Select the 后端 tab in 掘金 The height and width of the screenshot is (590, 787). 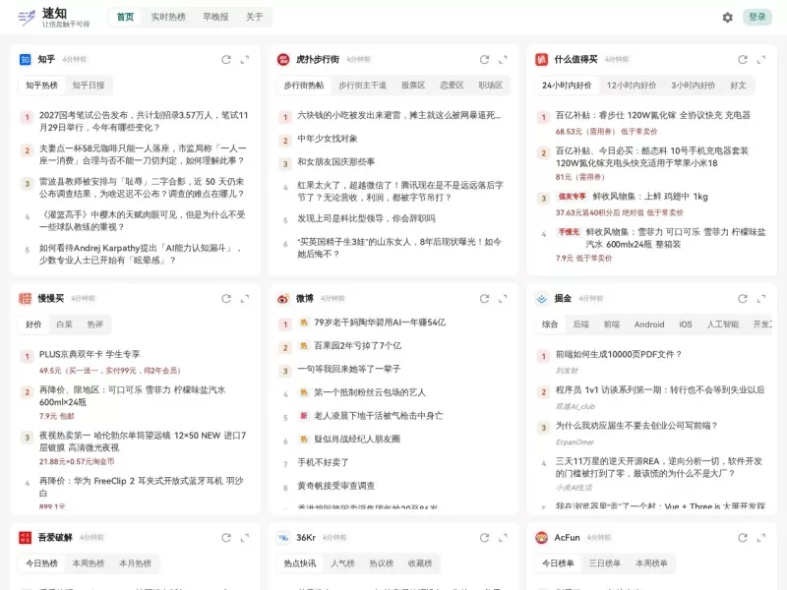tap(580, 324)
